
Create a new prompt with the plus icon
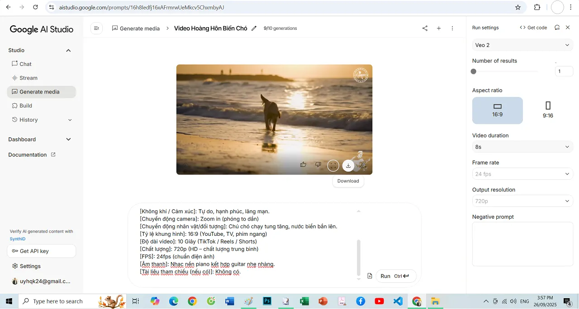point(438,28)
